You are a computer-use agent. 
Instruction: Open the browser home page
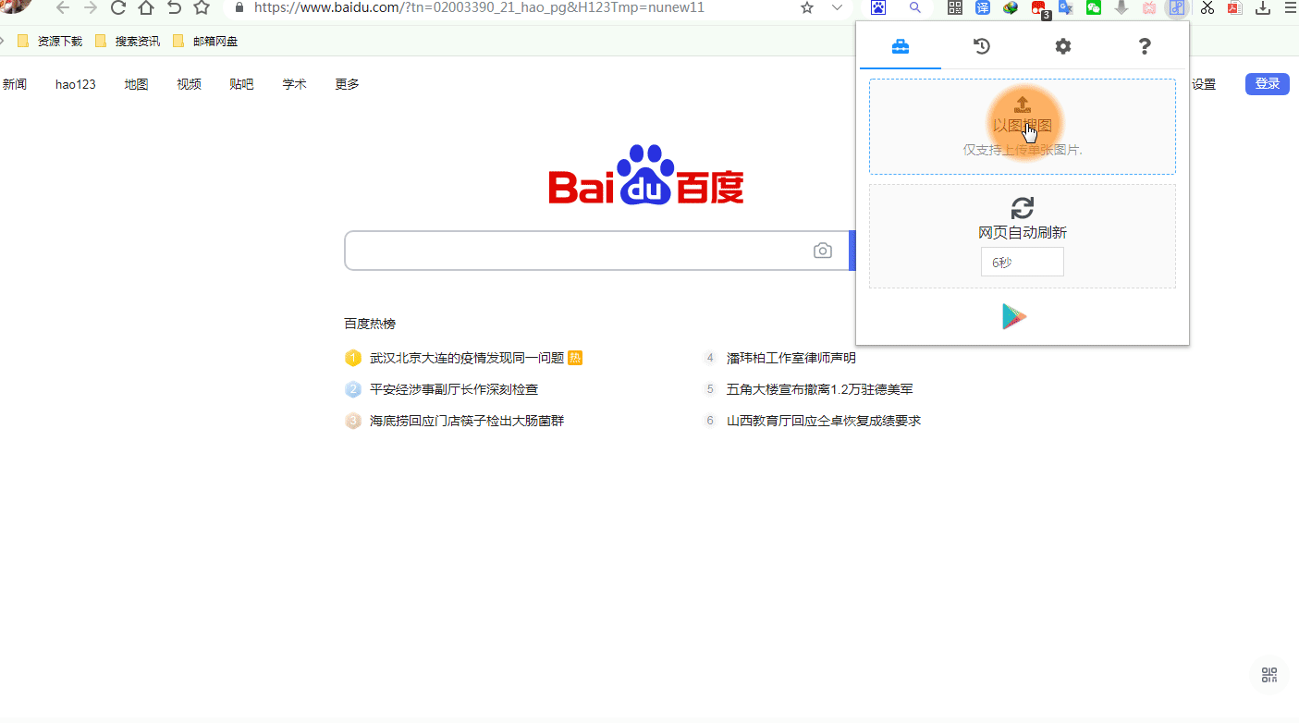coord(146,8)
